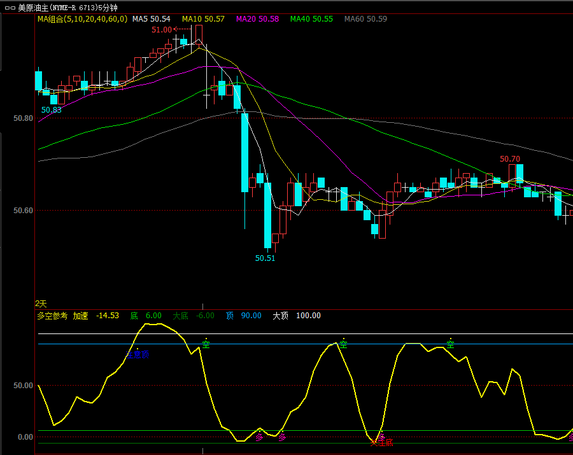Viewport: 573px width, 455px height.
Task: Click the blue 顶 90.00 label
Action: pyautogui.click(x=243, y=316)
